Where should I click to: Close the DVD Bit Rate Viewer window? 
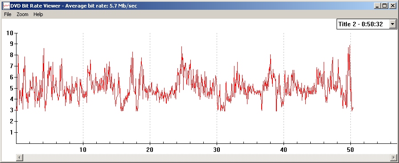click(x=392, y=6)
